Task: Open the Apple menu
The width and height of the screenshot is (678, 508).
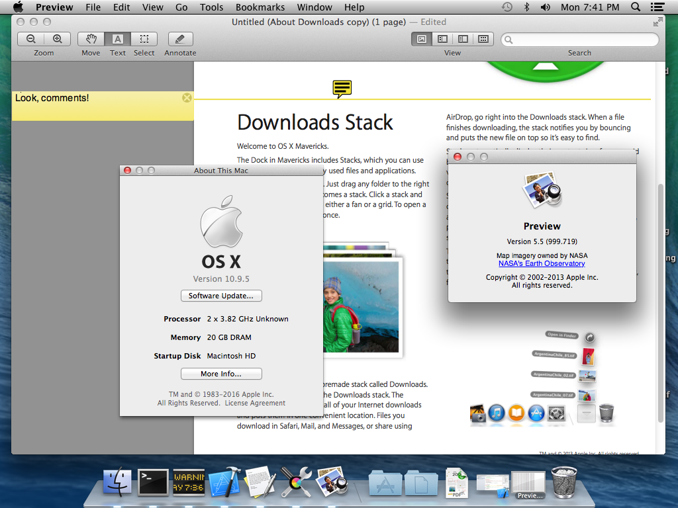Action: pyautogui.click(x=18, y=7)
